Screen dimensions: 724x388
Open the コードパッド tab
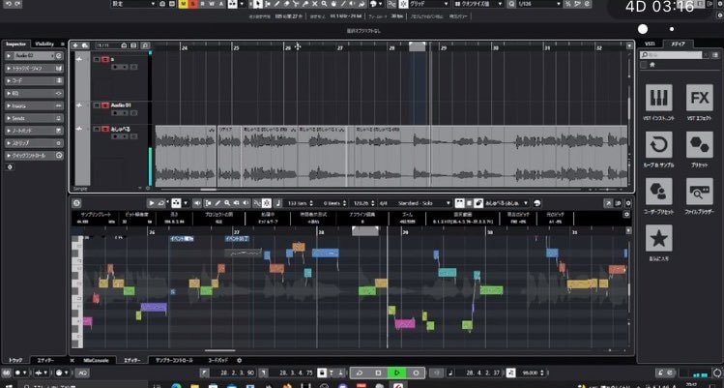pos(217,360)
